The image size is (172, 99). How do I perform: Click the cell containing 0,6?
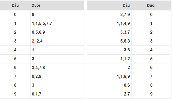[x=109, y=85]
